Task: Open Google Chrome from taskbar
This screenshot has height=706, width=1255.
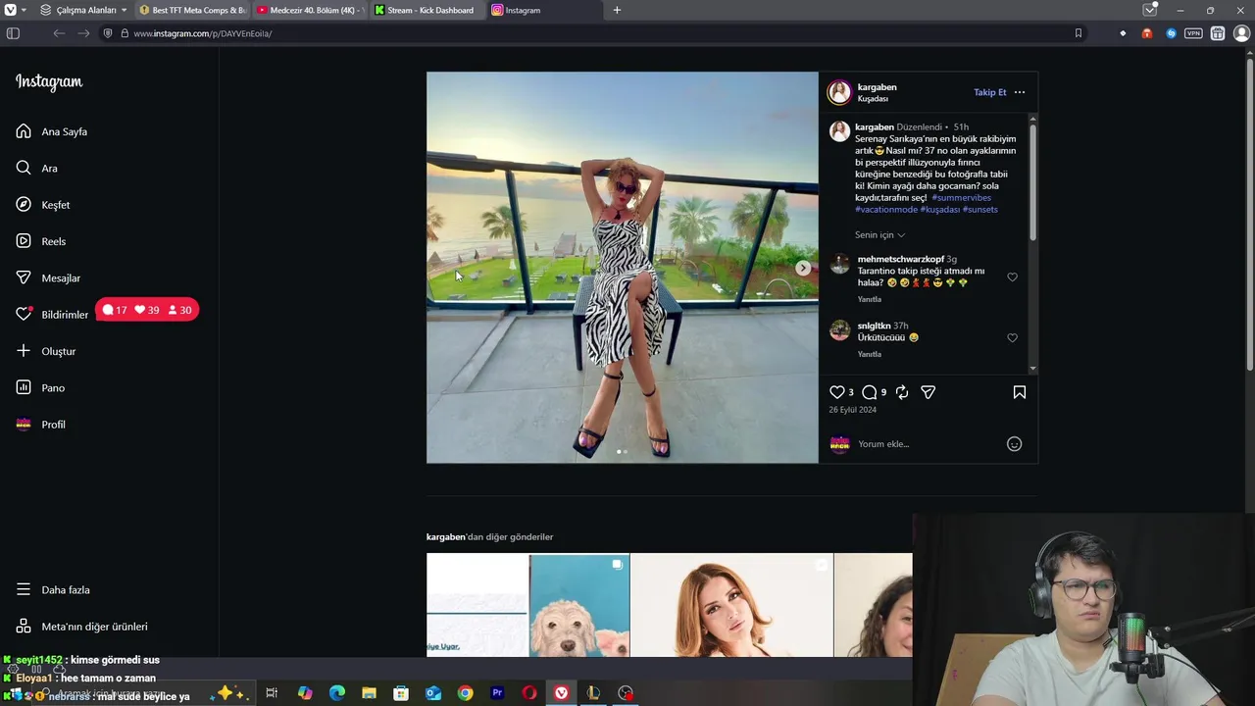Action: tap(465, 693)
